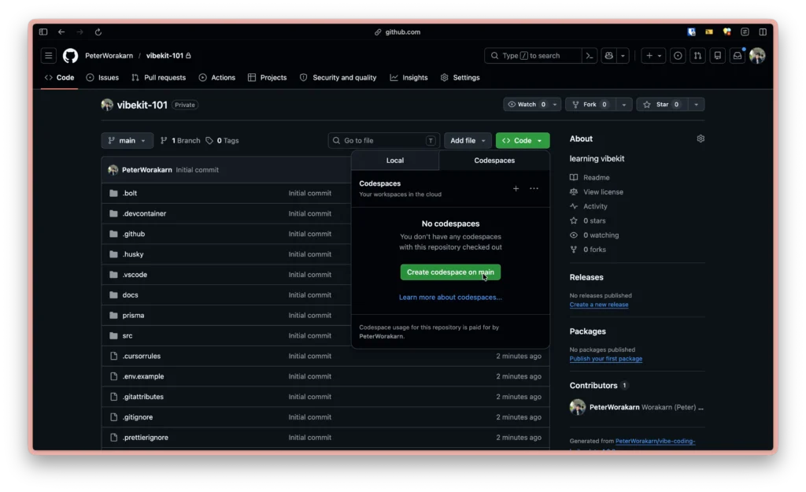
Task: Open the pull requests icon in header
Action: [x=697, y=56]
